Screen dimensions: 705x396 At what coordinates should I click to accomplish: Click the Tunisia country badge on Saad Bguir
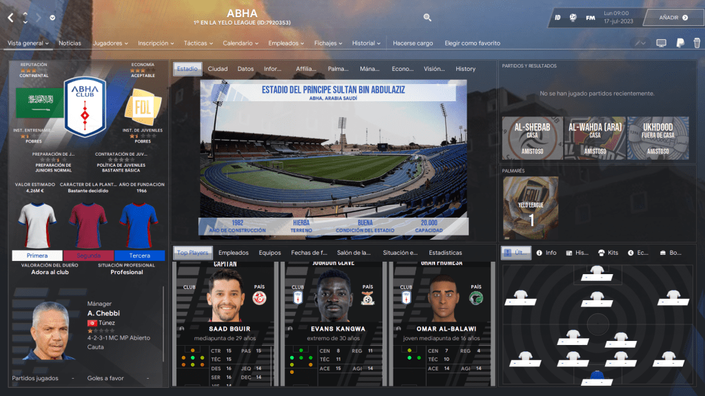click(260, 298)
